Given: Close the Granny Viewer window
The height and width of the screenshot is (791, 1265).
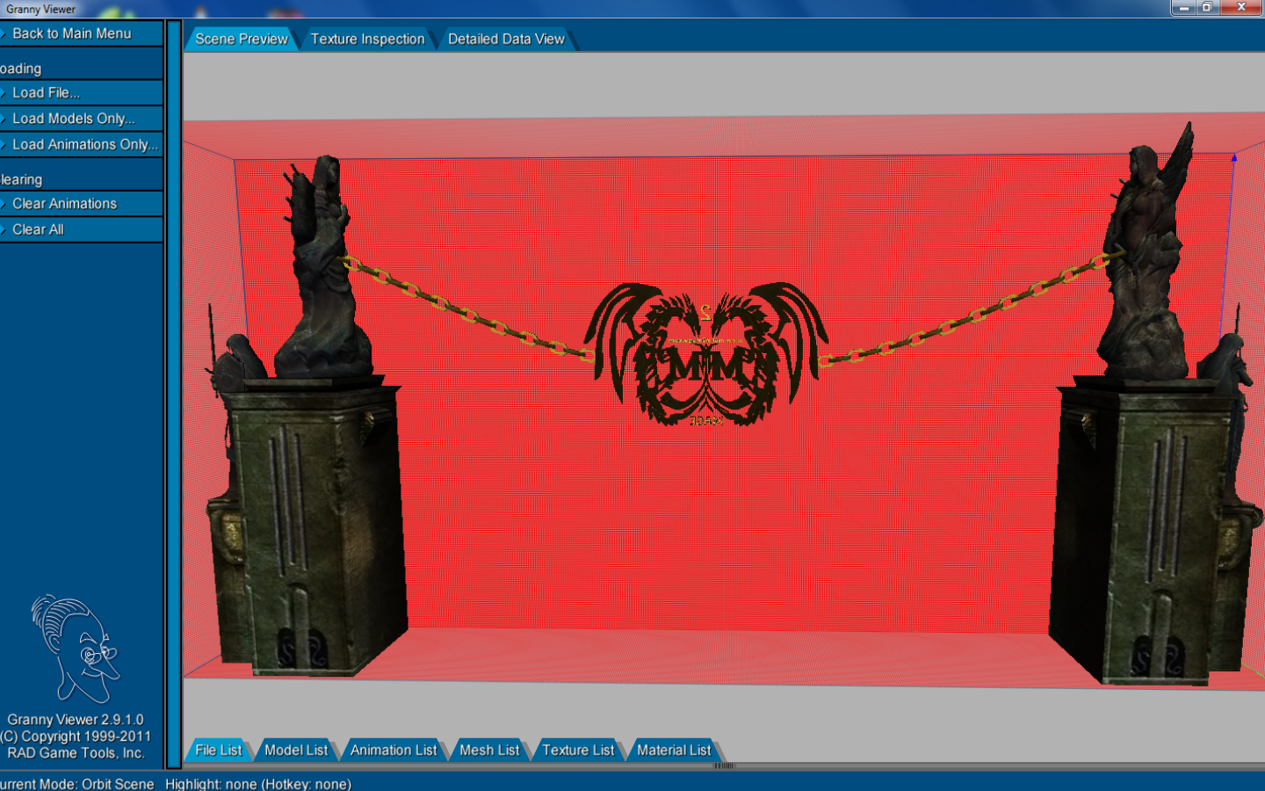Looking at the screenshot, I should point(1242,7).
